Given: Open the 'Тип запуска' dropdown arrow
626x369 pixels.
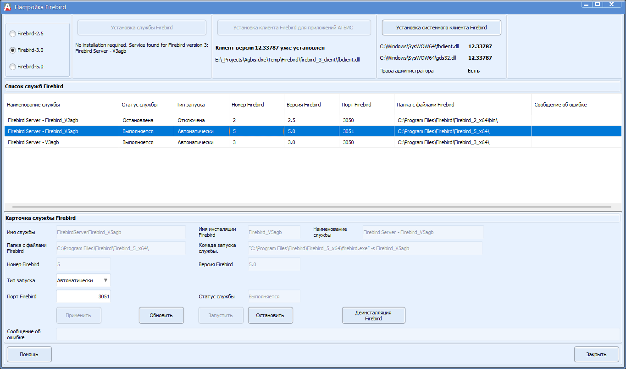Looking at the screenshot, I should pyautogui.click(x=105, y=280).
